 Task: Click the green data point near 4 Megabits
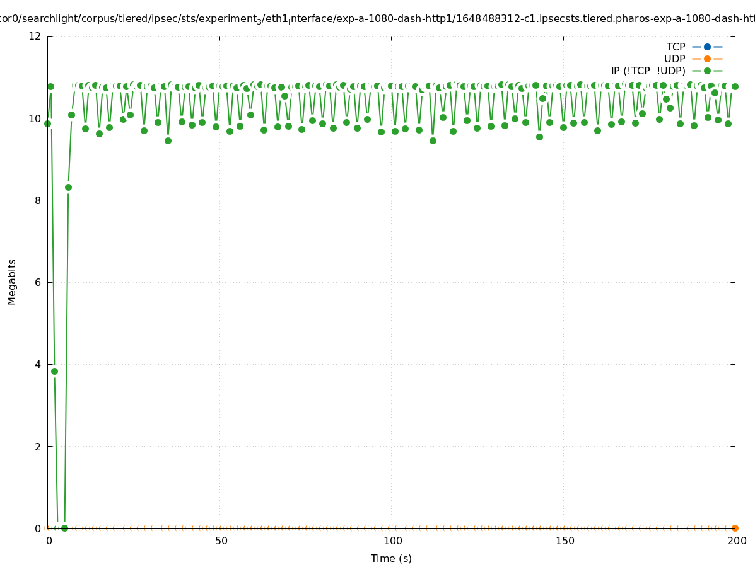point(54,372)
